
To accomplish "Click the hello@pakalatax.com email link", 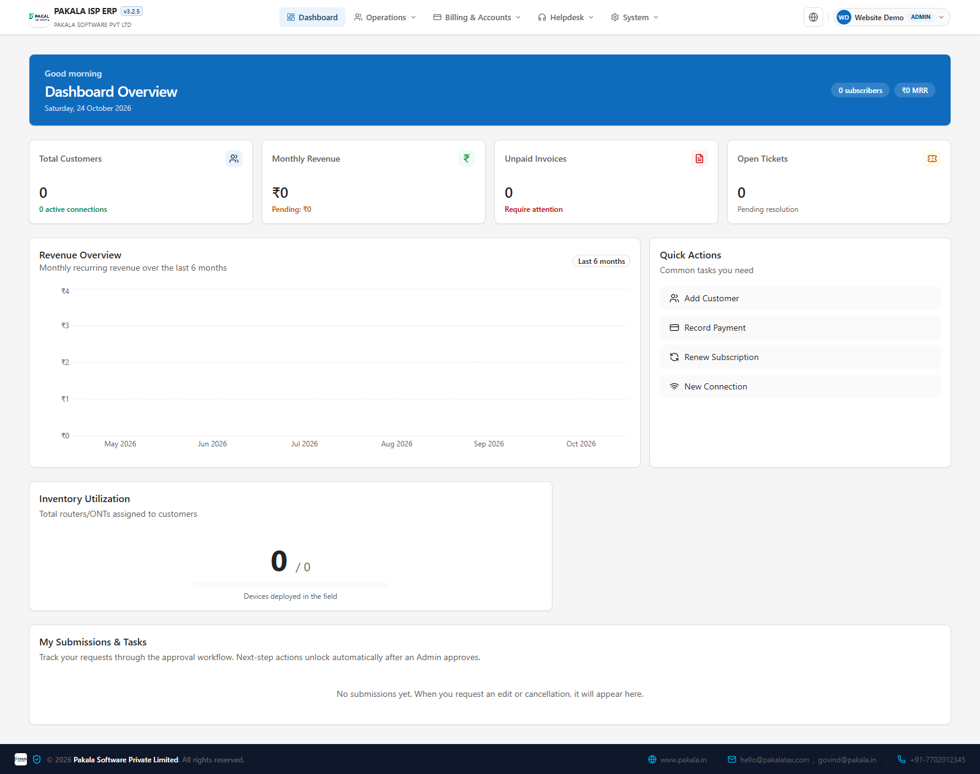I will tap(774, 760).
